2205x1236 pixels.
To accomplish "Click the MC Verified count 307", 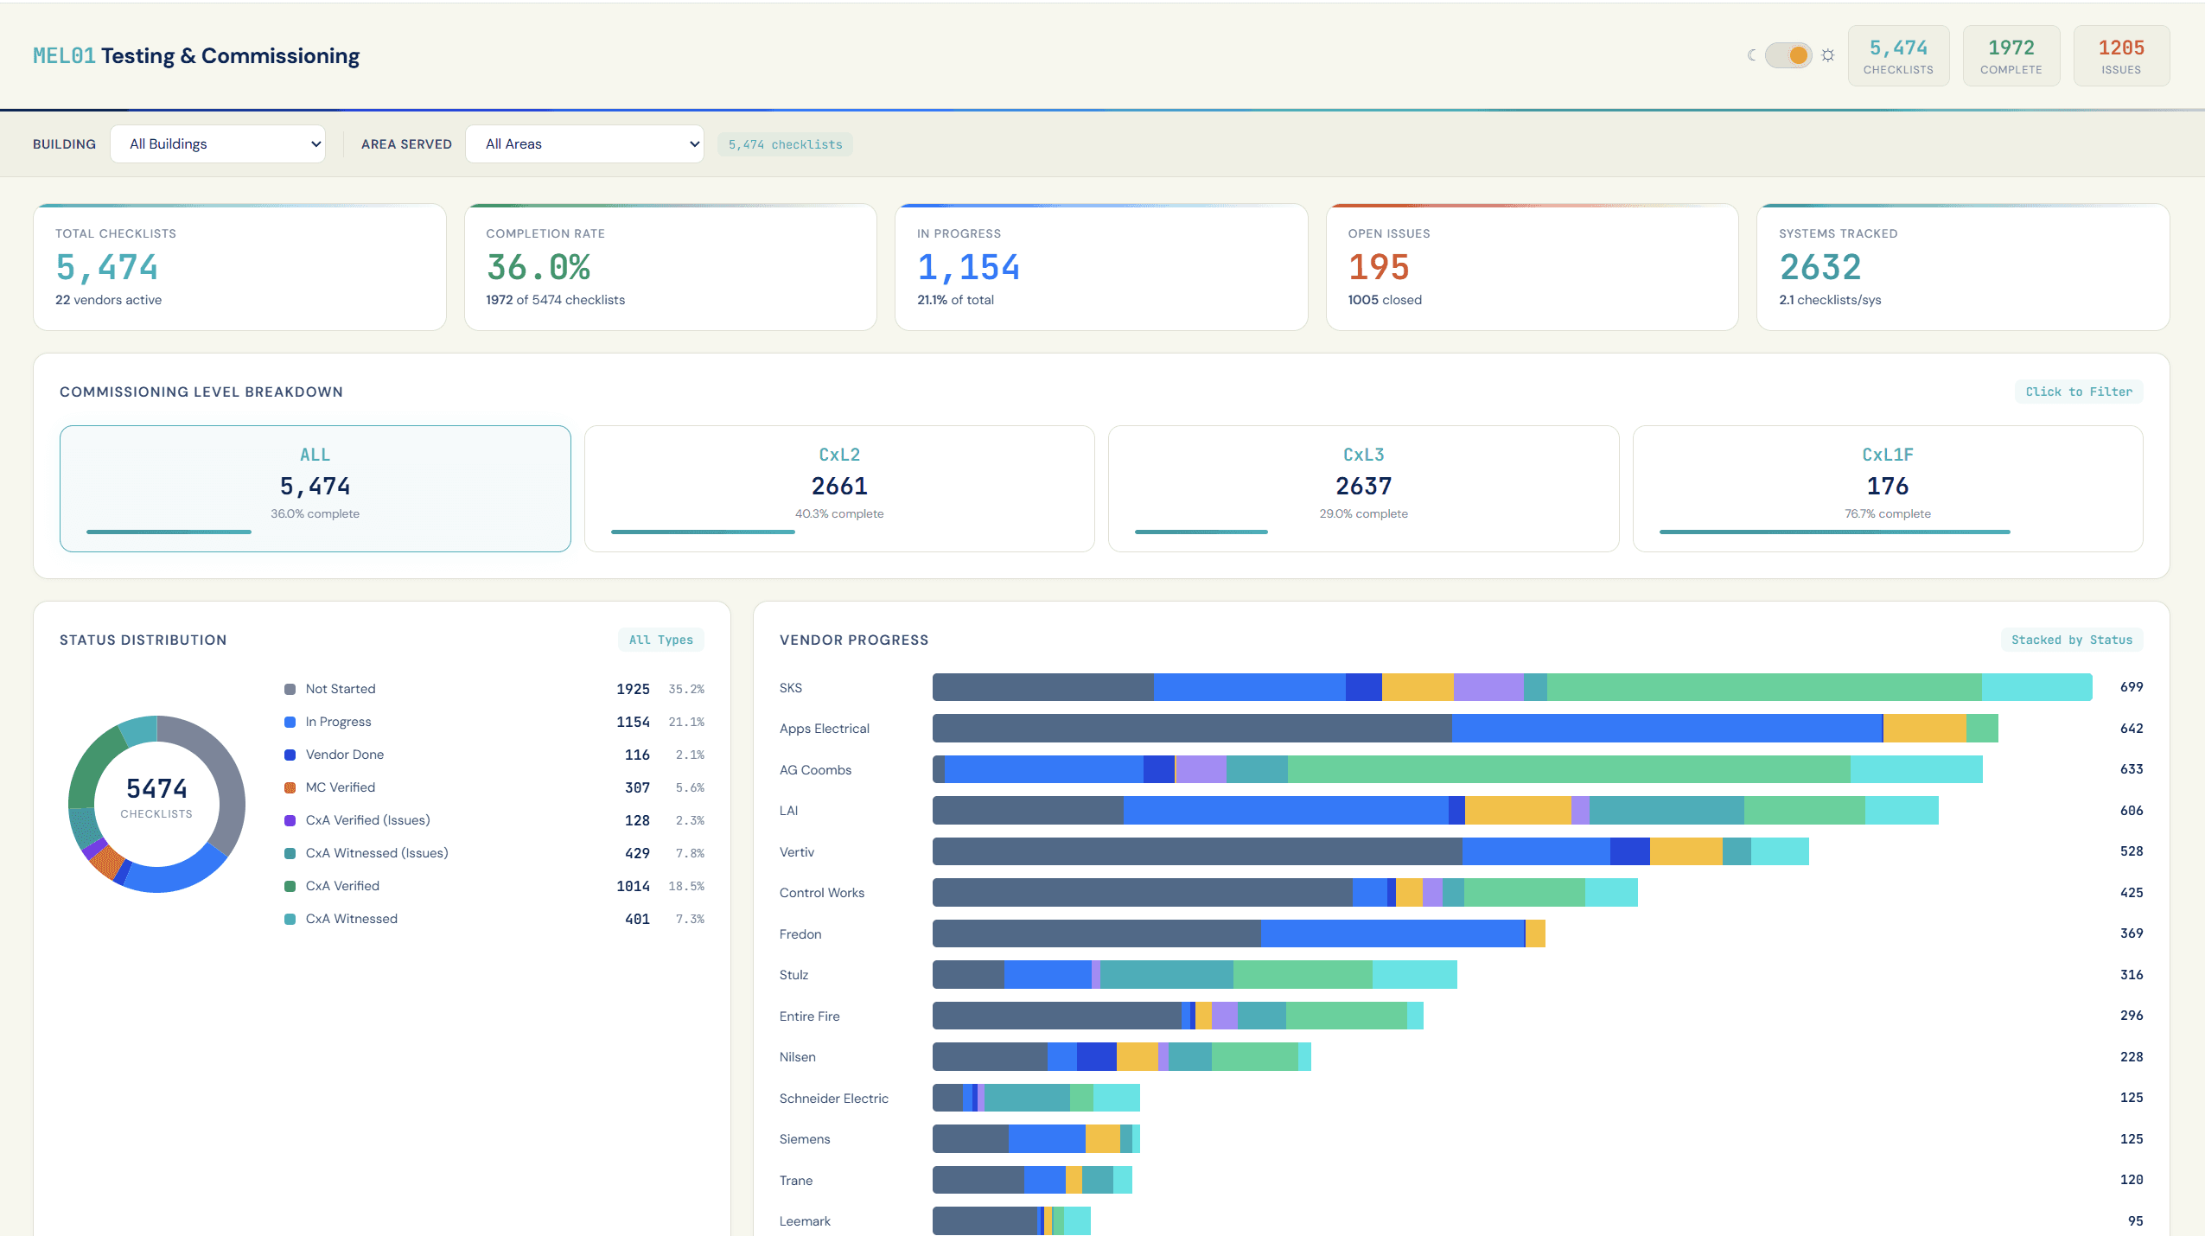I will 637,787.
